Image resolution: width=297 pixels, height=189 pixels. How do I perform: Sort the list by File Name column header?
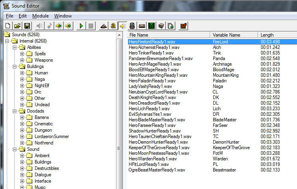[x=169, y=35]
